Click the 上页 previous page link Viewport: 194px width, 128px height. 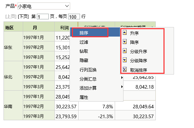pyautogui.click(x=11, y=17)
